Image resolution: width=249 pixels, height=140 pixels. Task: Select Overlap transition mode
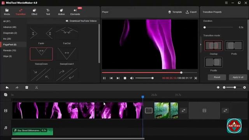coord(214,46)
